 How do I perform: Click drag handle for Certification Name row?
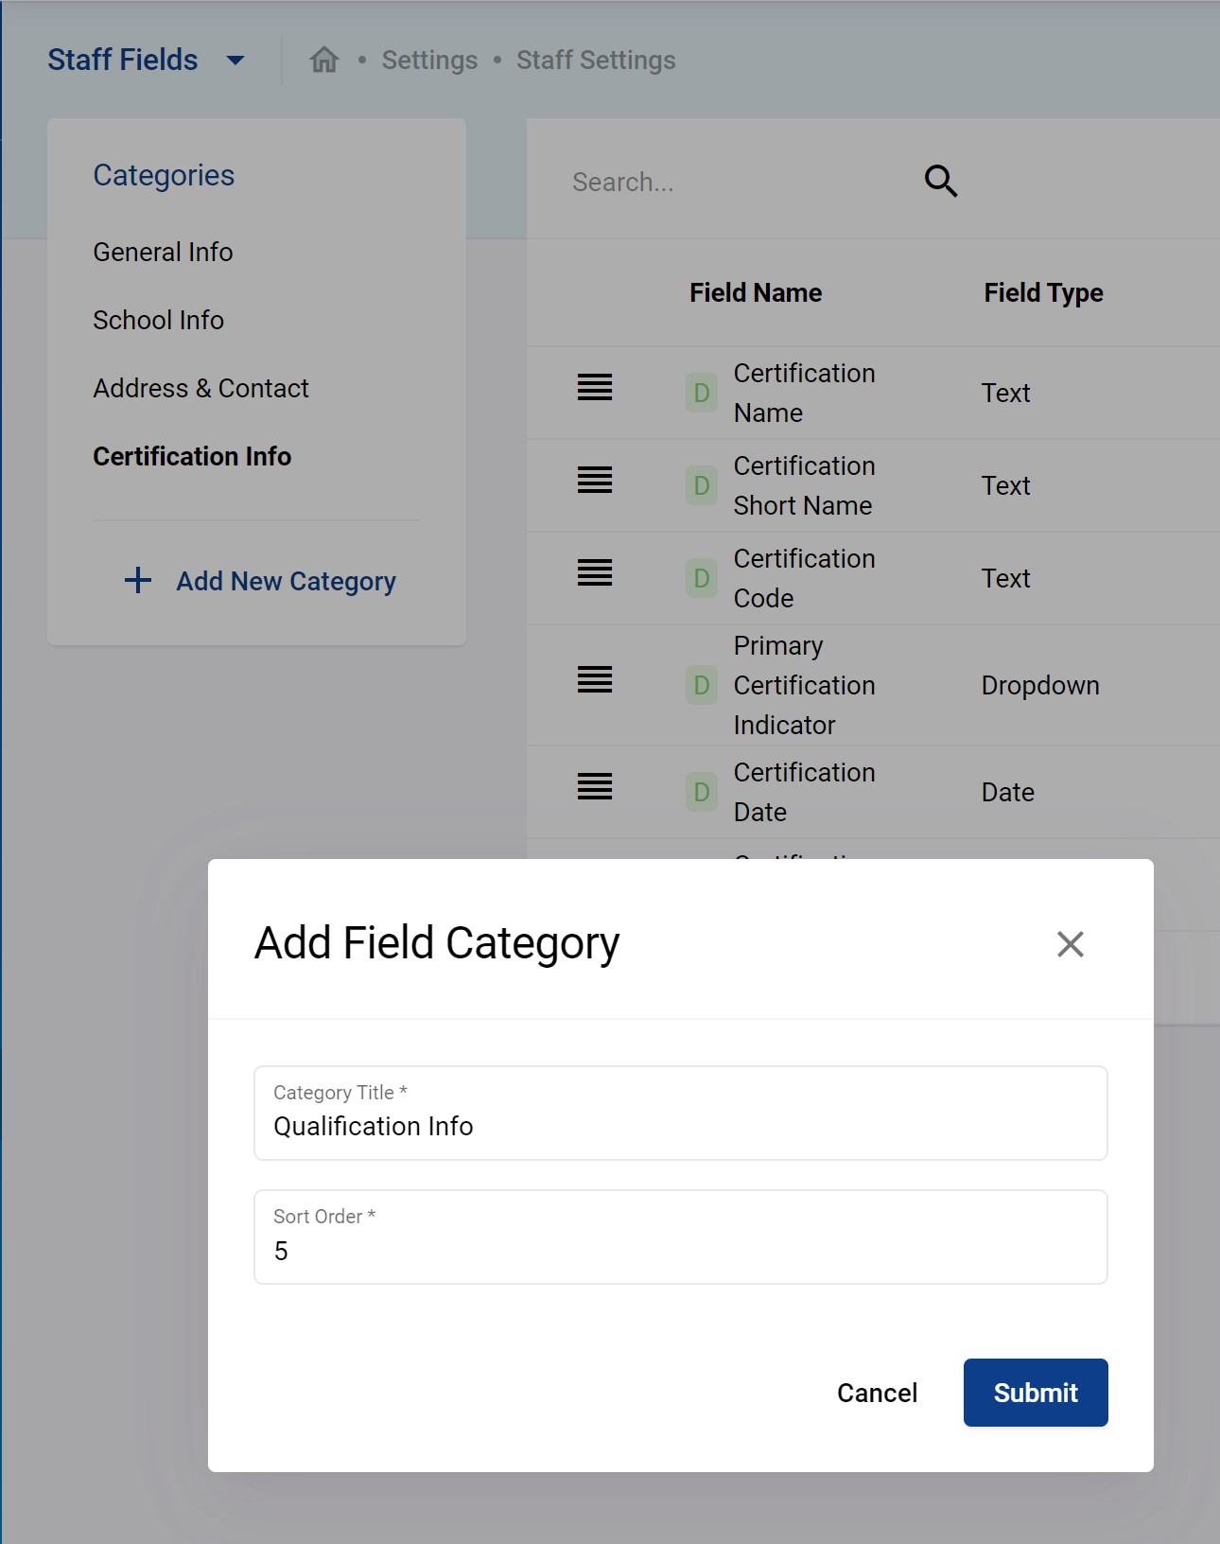click(x=595, y=387)
